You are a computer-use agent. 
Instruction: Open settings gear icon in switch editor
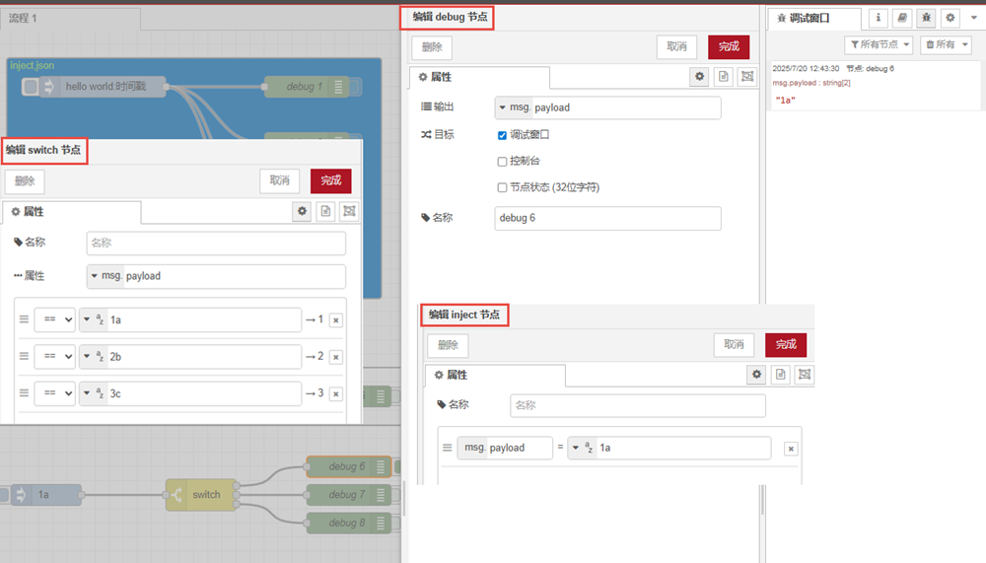(302, 211)
